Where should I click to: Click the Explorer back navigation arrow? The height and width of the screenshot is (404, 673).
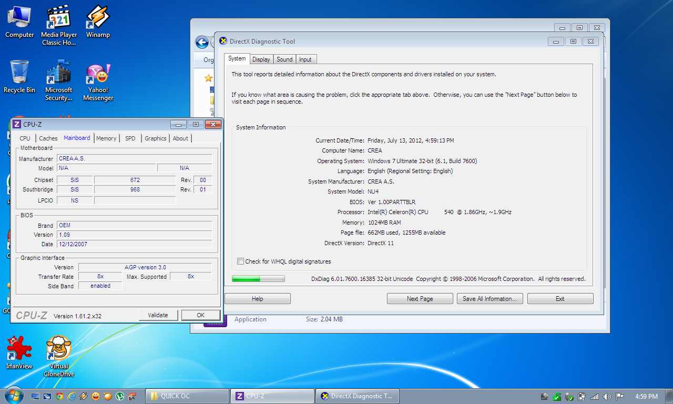click(x=201, y=42)
